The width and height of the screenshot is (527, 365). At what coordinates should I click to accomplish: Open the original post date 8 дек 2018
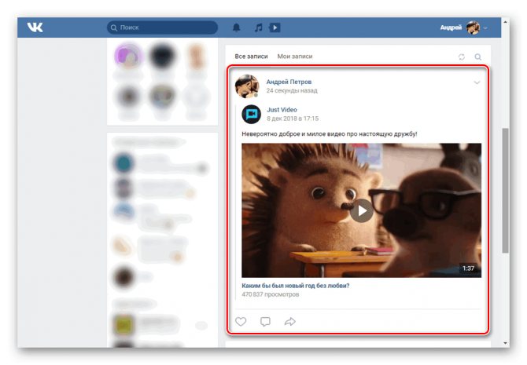[x=293, y=119]
